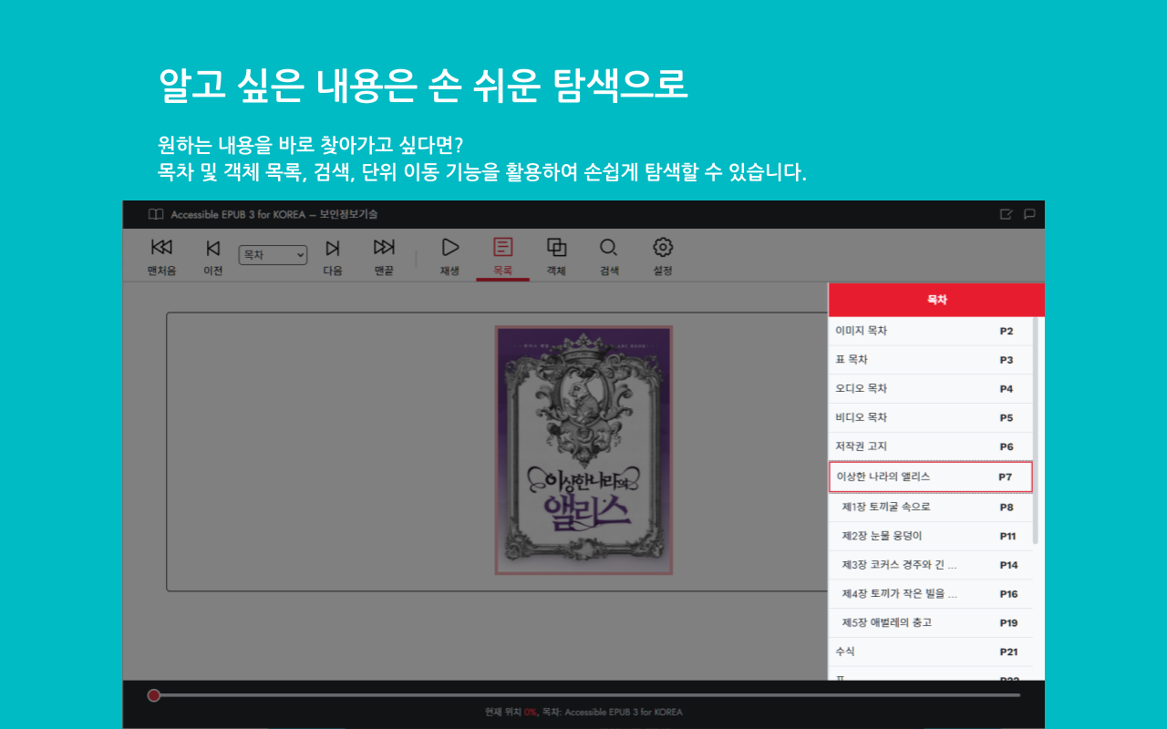
Task: Go back using the 이전 previous icon
Action: point(212,247)
